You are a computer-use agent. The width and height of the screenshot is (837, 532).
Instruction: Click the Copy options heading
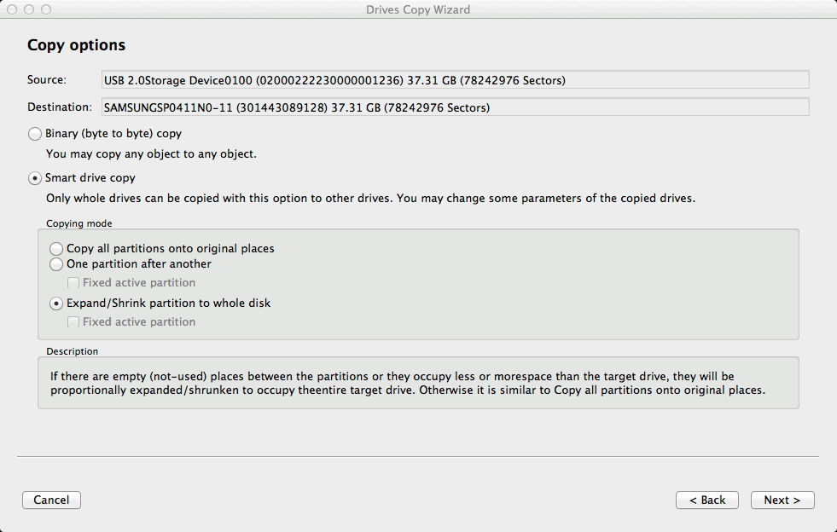click(x=76, y=45)
